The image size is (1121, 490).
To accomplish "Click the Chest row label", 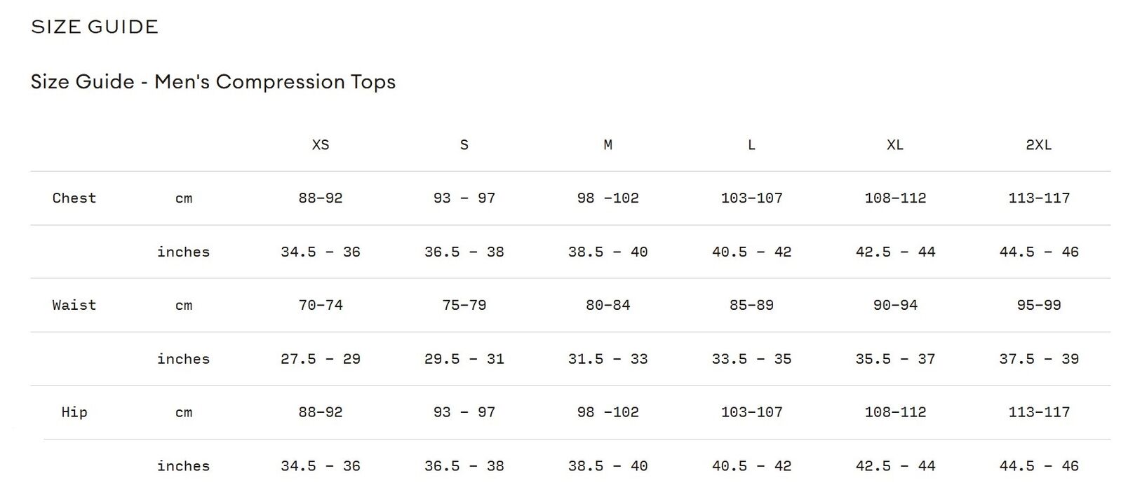I will point(74,198).
